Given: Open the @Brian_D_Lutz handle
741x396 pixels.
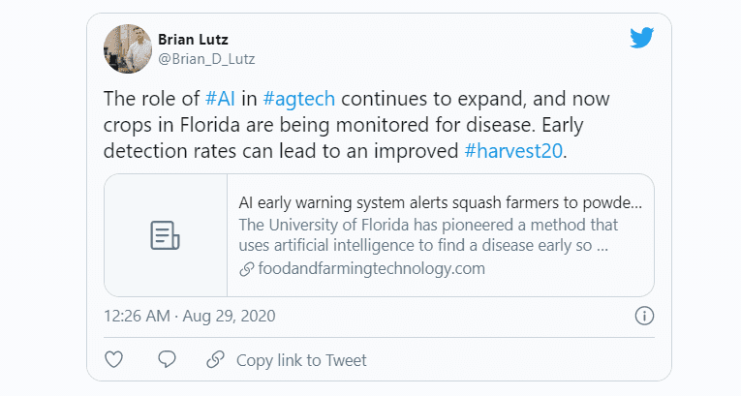Looking at the screenshot, I should click(x=206, y=59).
